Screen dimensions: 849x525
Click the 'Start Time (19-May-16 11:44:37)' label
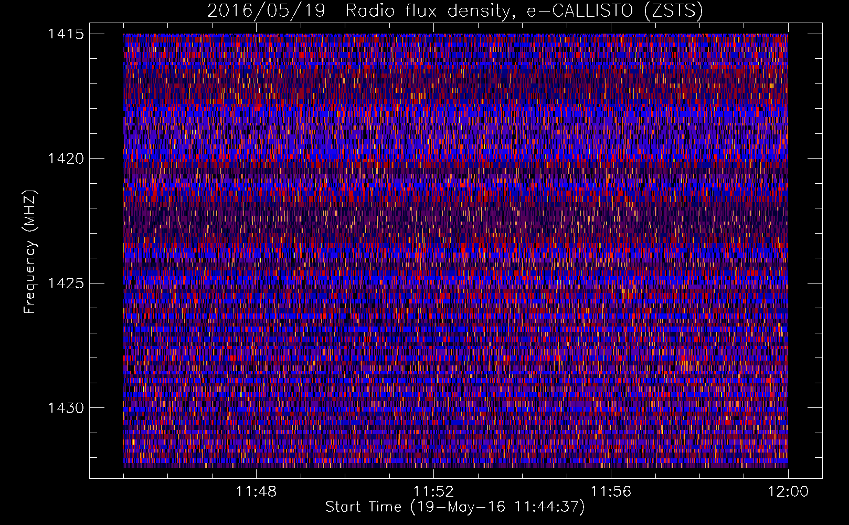(455, 507)
